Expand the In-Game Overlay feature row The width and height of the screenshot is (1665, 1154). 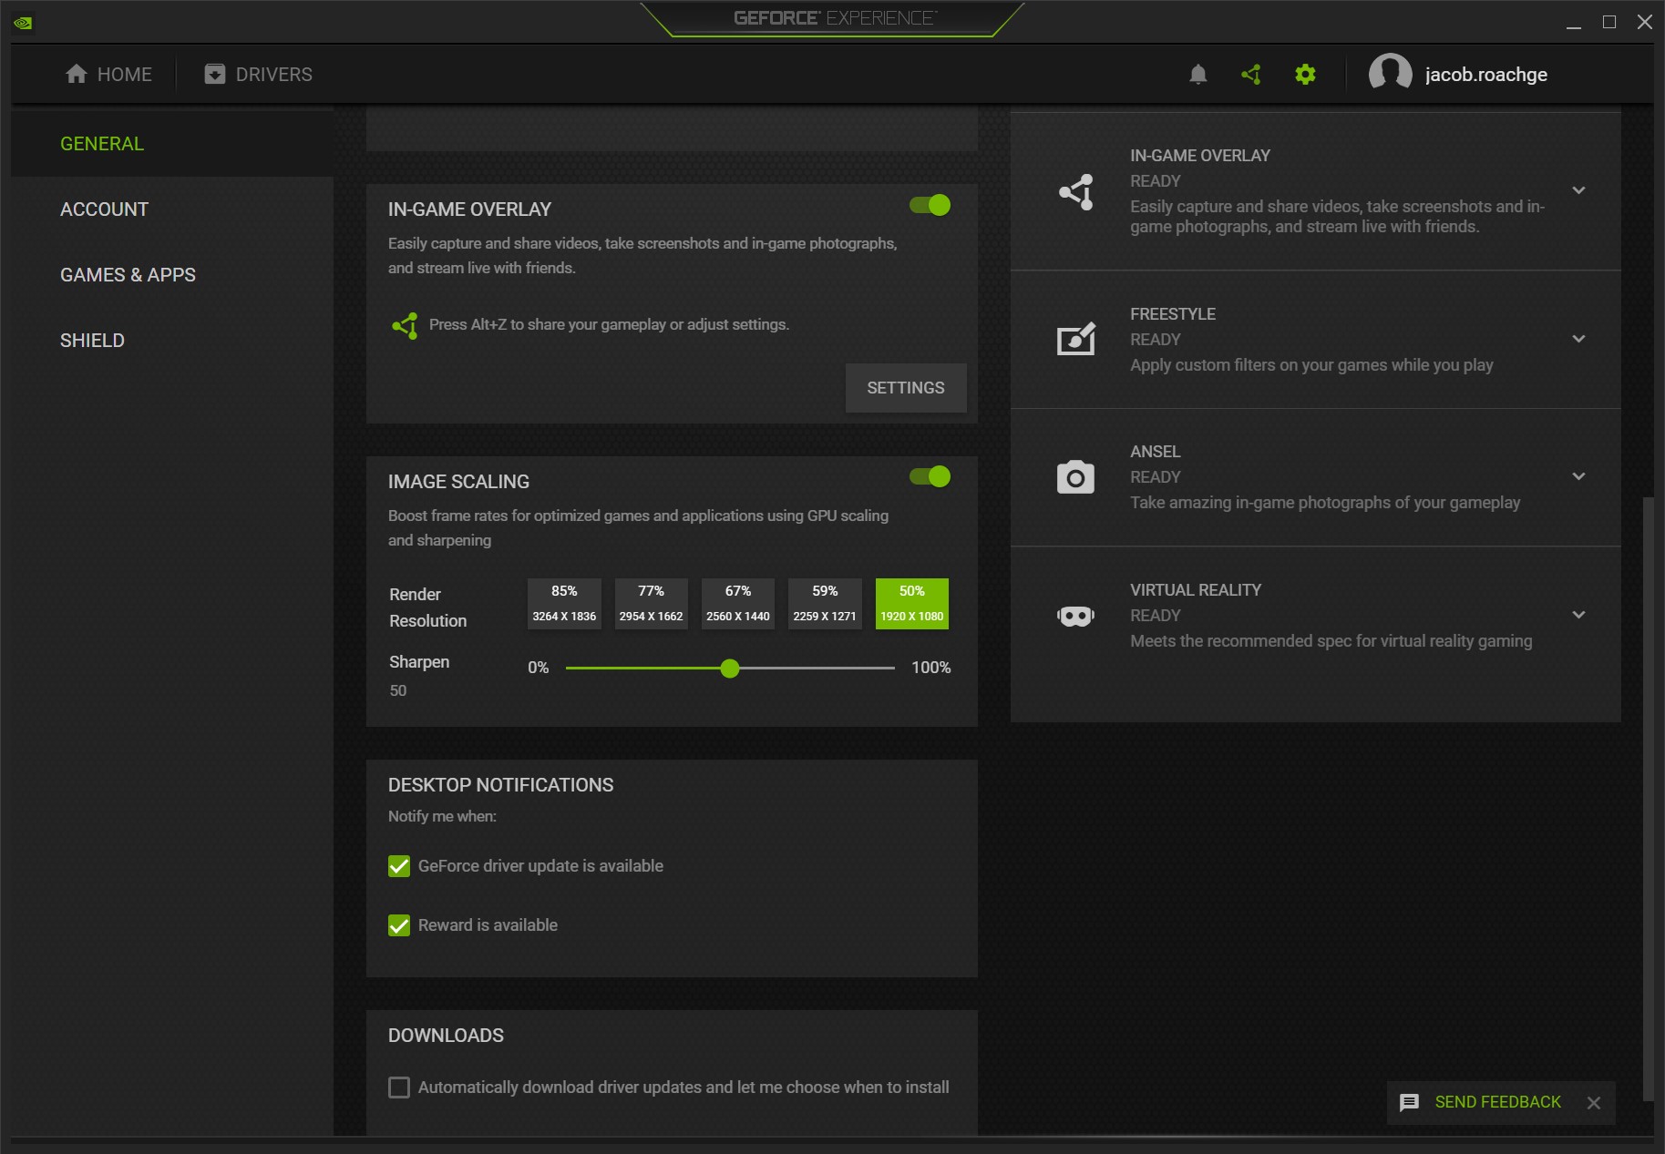(x=1578, y=190)
